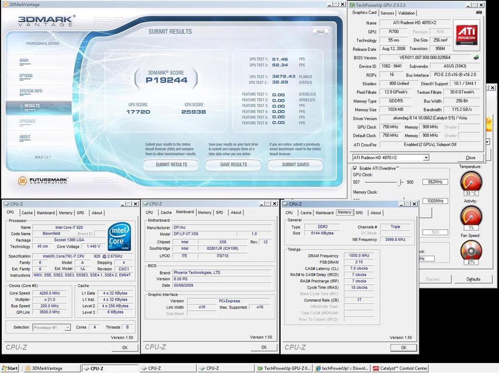The width and height of the screenshot is (499, 373).
Task: Click the GPU-Z BIOS save chip icon
Action: point(476,57)
